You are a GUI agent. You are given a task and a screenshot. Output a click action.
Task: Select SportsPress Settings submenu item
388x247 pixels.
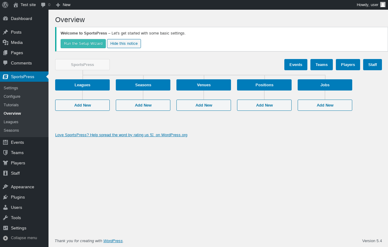click(x=24, y=88)
